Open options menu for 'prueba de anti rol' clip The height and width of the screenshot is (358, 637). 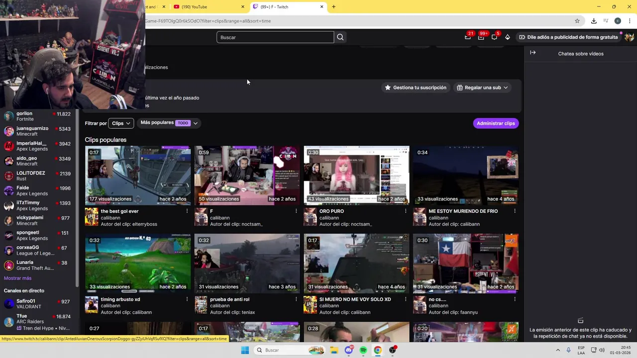(296, 299)
